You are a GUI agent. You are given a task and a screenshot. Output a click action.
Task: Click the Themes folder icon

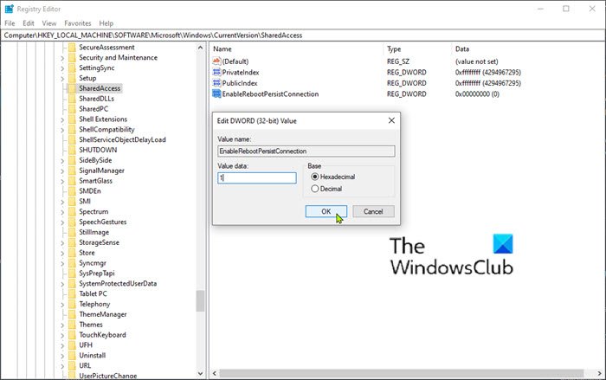[72, 325]
